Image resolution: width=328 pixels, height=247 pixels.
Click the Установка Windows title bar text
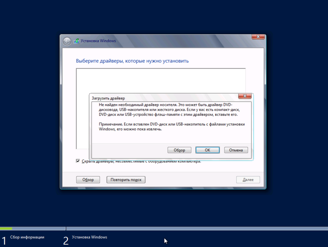coord(98,41)
